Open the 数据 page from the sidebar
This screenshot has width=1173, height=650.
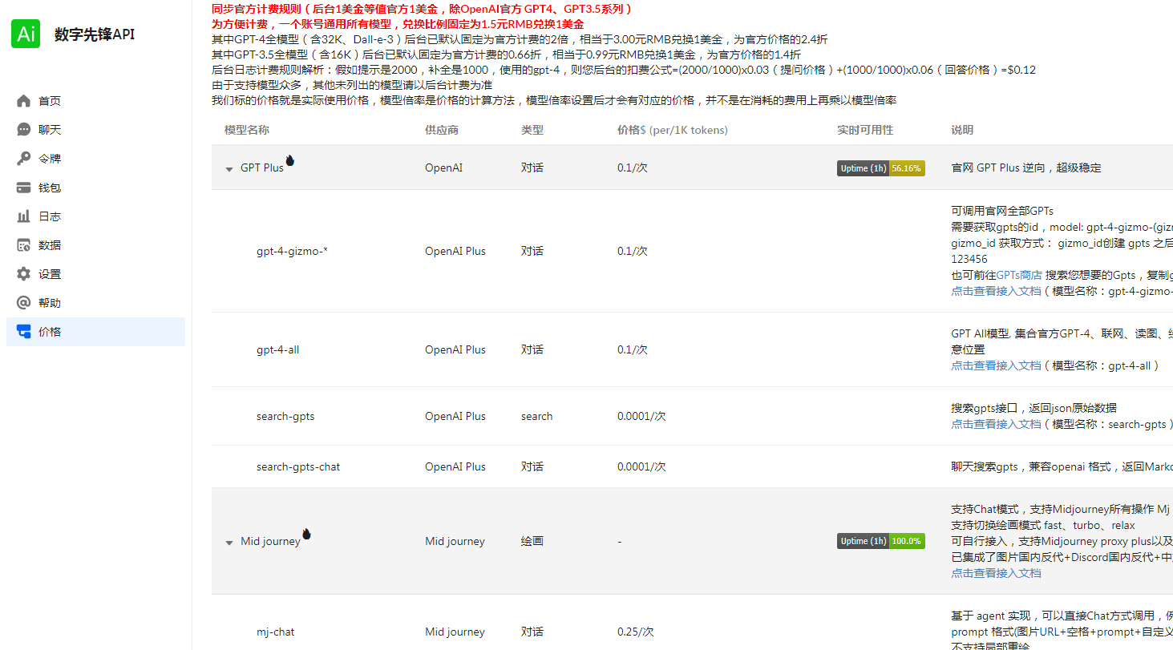50,244
